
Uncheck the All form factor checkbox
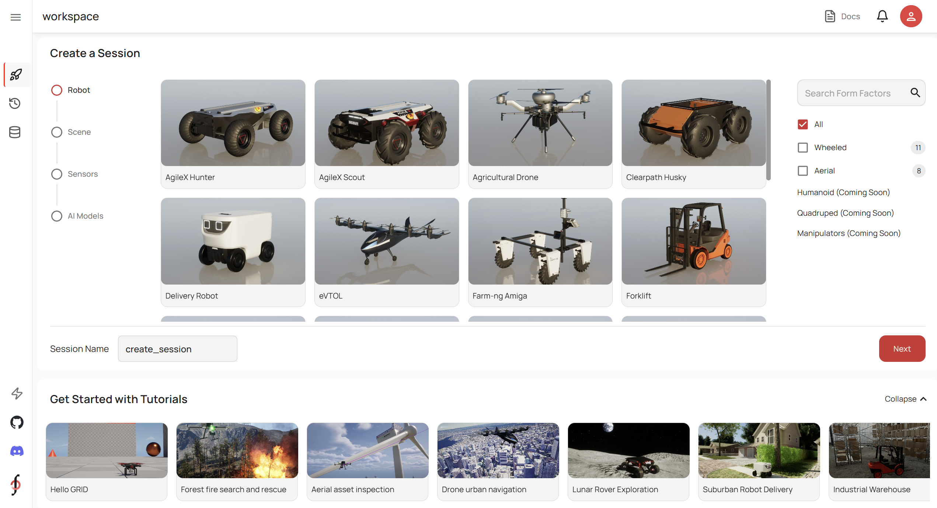(x=802, y=124)
